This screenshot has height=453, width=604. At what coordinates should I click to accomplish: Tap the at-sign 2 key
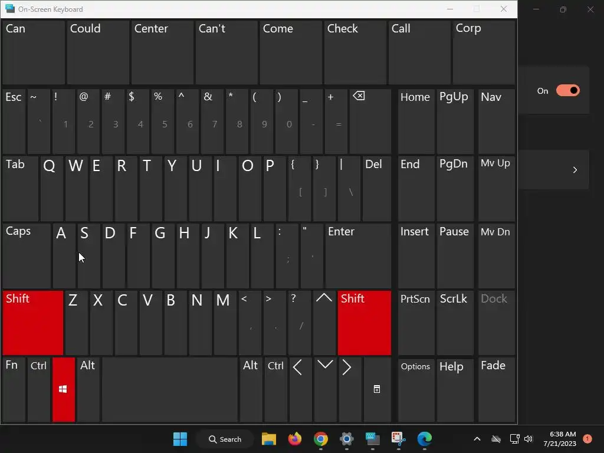(88, 122)
